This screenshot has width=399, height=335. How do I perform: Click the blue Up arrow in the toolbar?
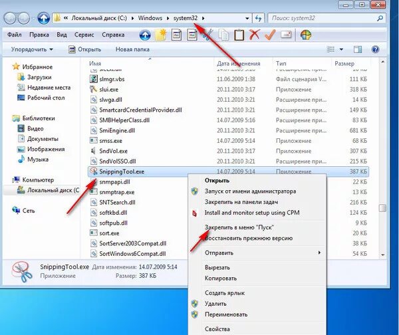[x=145, y=35]
